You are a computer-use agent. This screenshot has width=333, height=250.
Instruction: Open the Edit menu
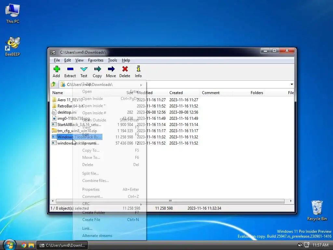coord(68,60)
